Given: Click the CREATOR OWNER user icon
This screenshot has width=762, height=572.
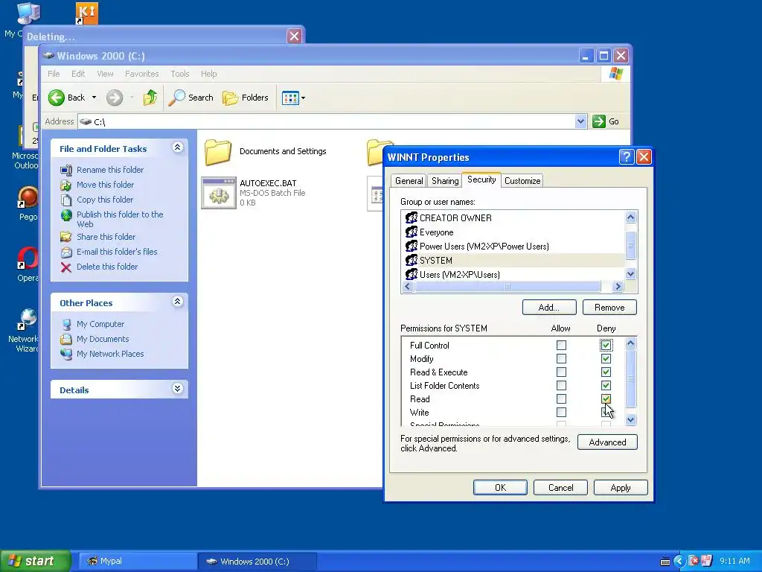Looking at the screenshot, I should pos(411,218).
